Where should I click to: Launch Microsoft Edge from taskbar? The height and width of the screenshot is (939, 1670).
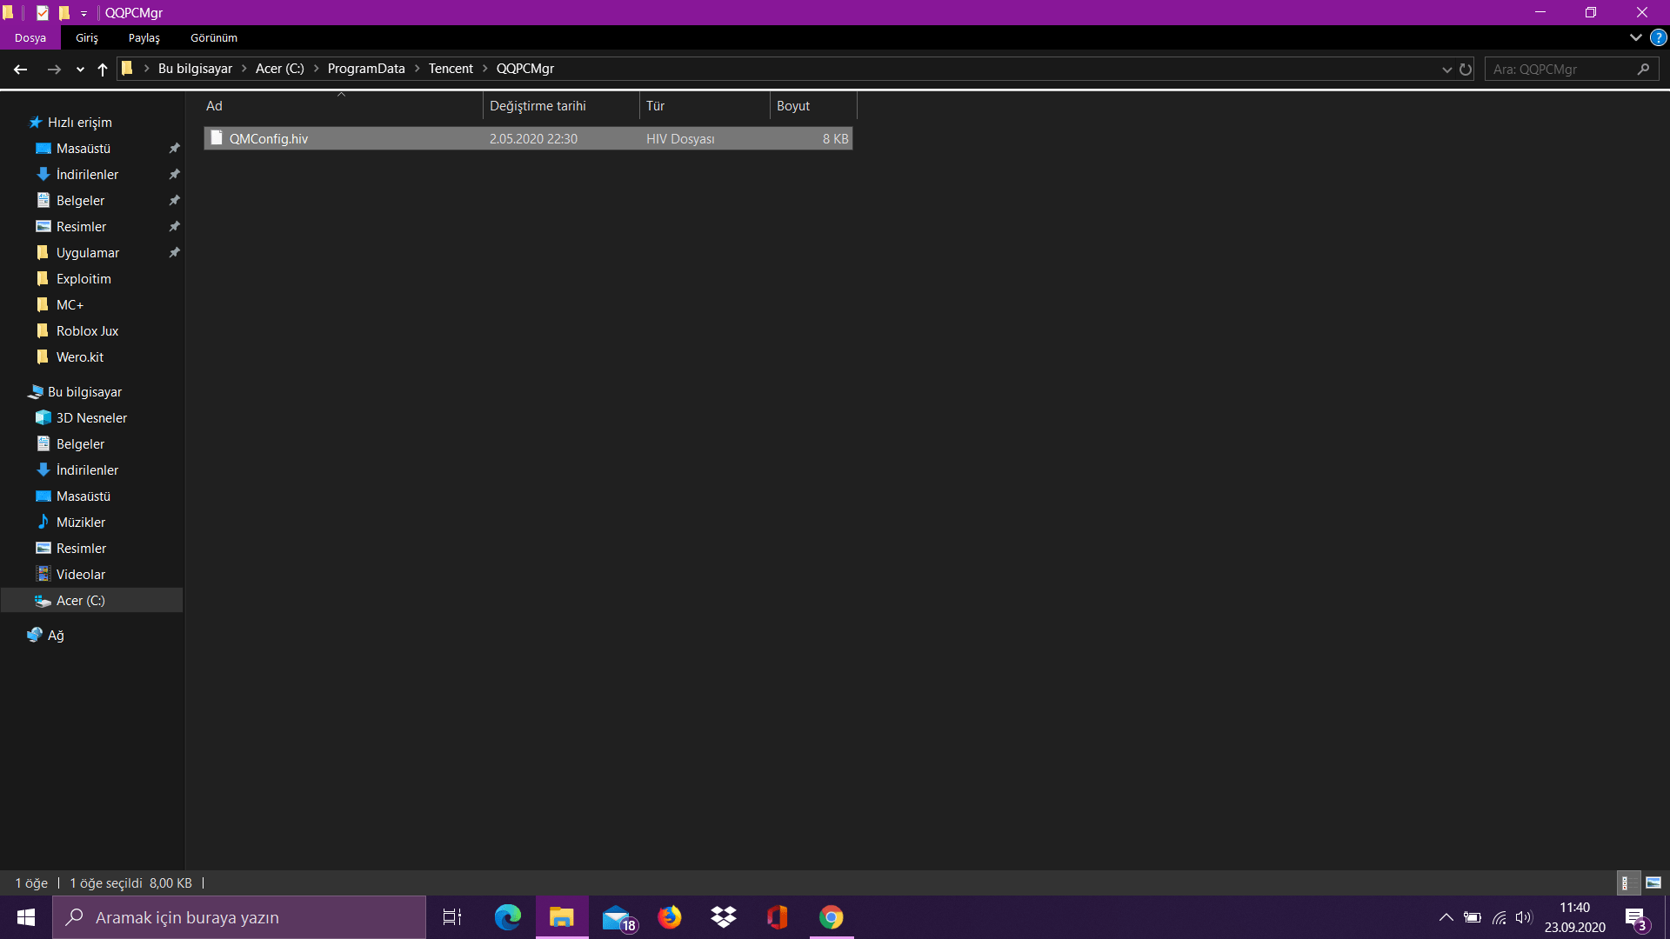coord(508,917)
